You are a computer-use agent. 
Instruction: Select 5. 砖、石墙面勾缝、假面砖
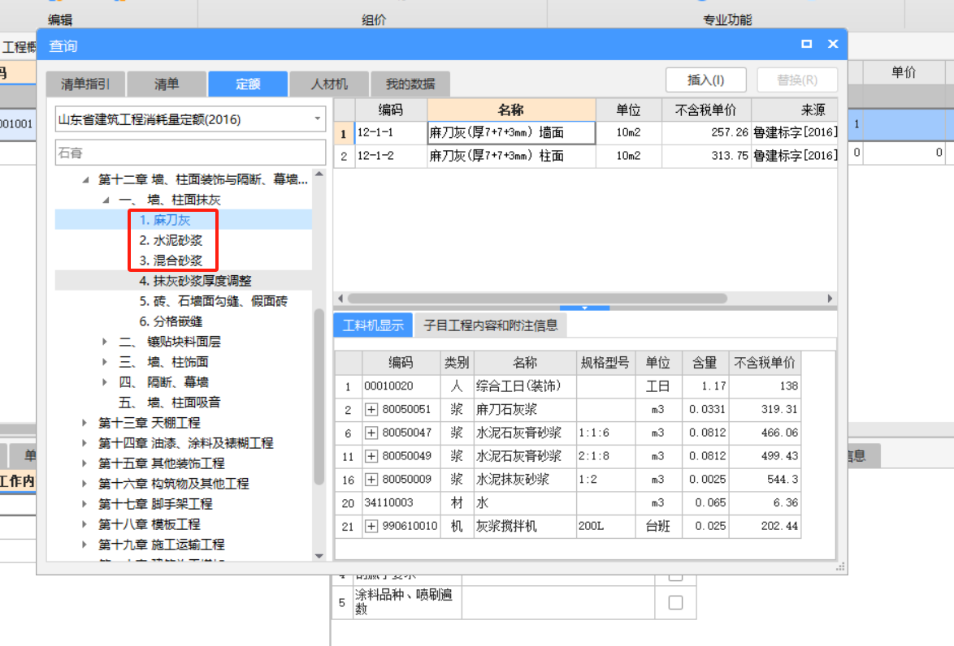[x=214, y=301]
